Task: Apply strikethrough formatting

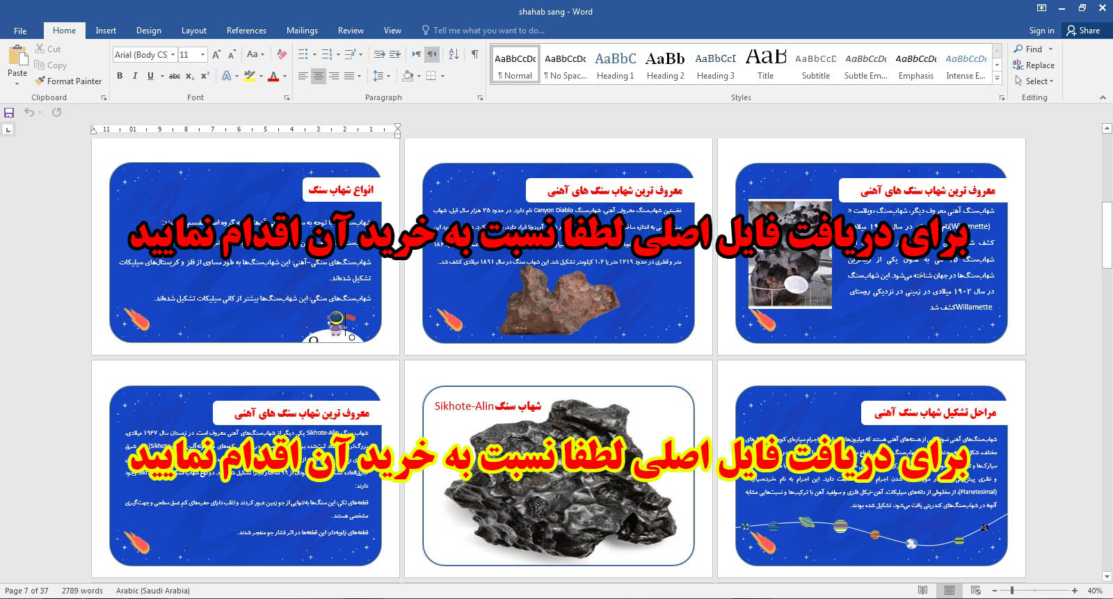Action: coord(175,76)
